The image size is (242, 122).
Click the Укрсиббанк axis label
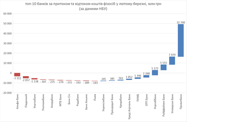pyautogui.click(x=155, y=101)
